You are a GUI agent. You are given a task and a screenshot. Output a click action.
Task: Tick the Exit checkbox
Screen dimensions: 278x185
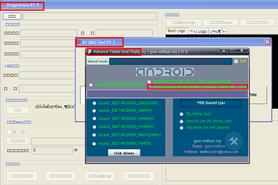236,61
